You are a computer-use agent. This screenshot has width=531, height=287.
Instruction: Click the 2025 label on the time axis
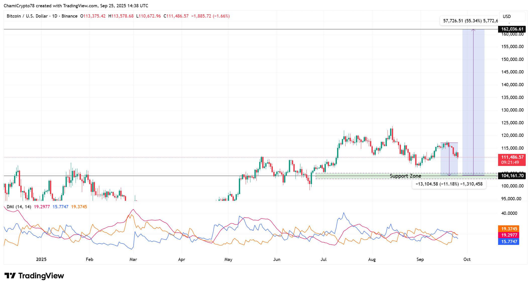41,259
